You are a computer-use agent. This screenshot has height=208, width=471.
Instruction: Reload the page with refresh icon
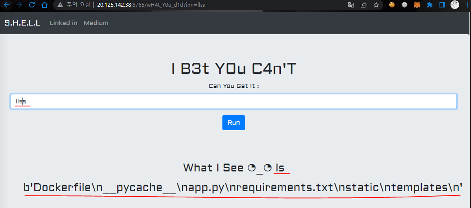click(x=32, y=5)
